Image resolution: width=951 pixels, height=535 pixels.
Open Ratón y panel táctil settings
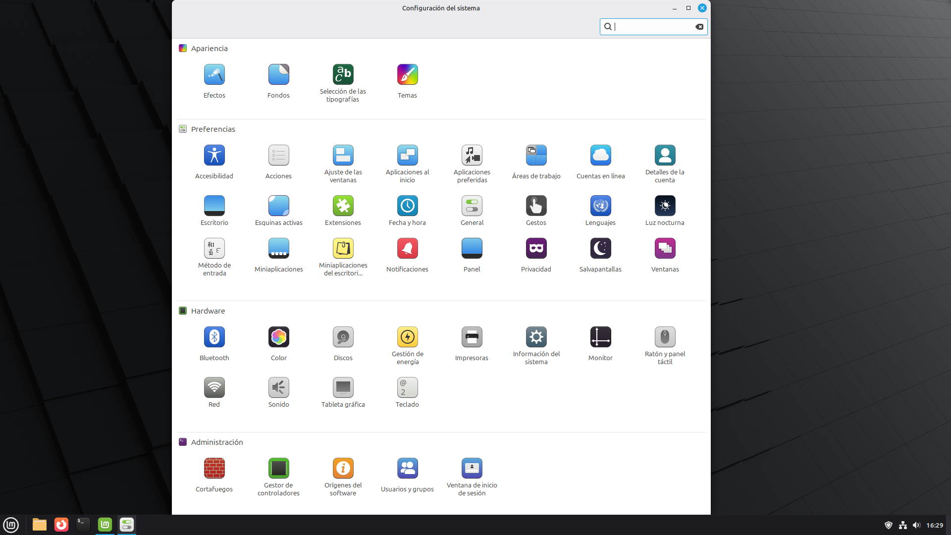click(x=665, y=337)
